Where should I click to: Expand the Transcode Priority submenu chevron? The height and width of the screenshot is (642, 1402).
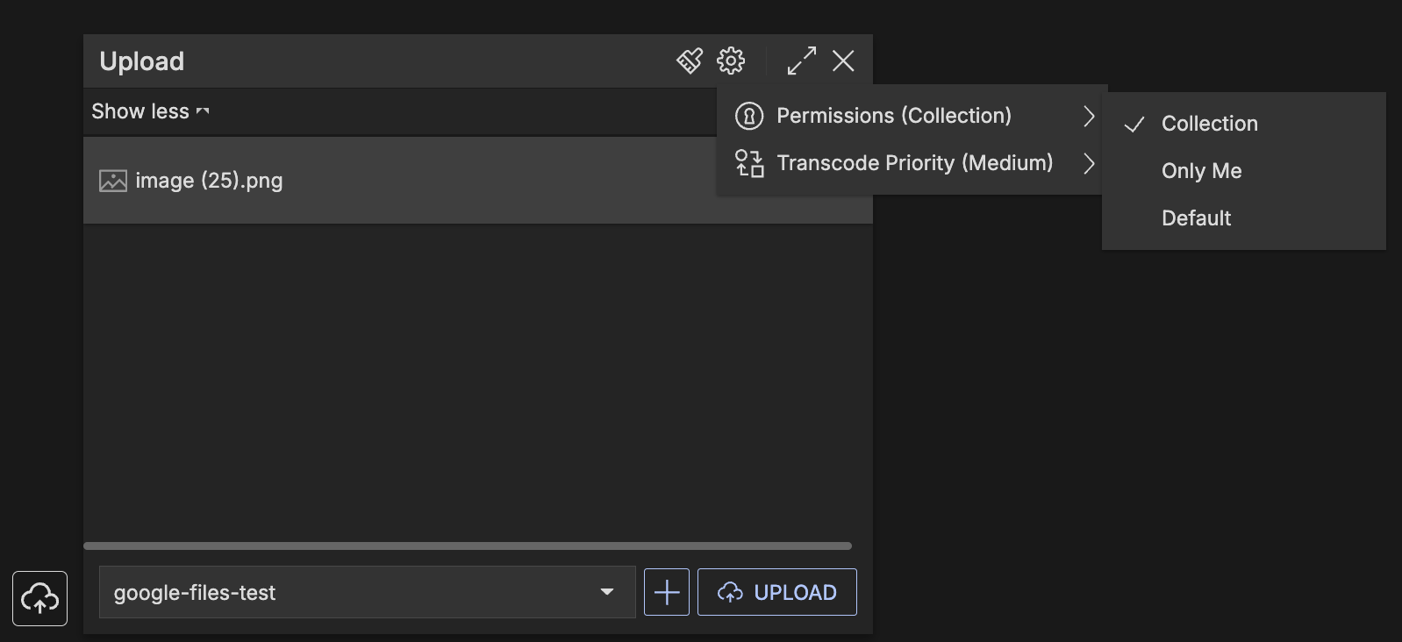(1089, 163)
